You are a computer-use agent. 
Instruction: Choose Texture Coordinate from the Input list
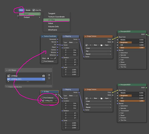click(x=56, y=17)
